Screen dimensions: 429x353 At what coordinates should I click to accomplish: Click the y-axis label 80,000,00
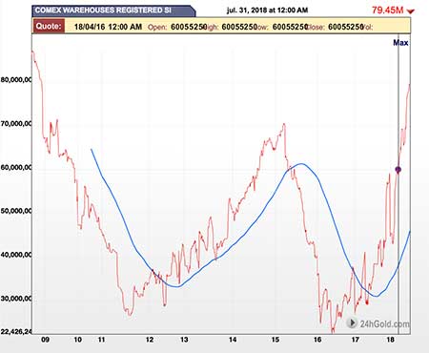click(16, 79)
